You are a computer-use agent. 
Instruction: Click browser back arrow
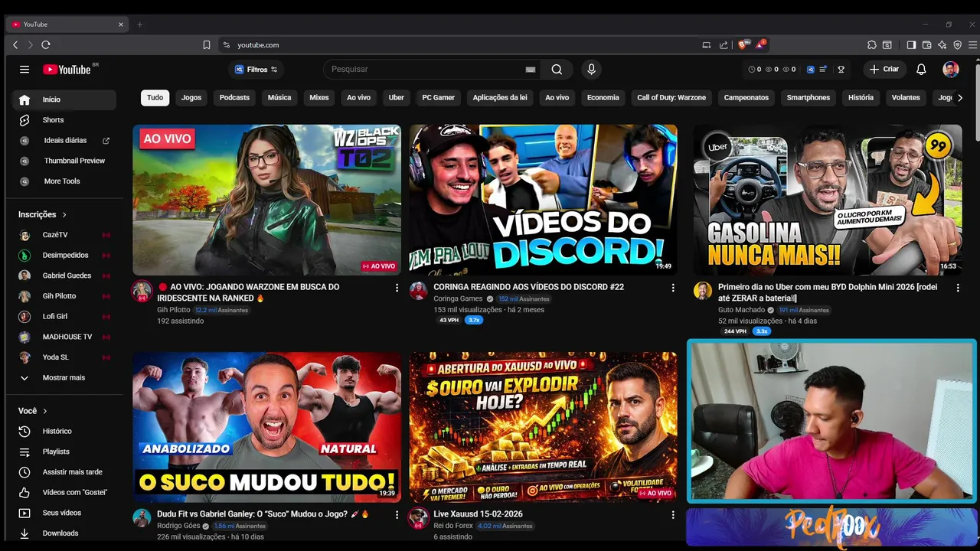[15, 45]
